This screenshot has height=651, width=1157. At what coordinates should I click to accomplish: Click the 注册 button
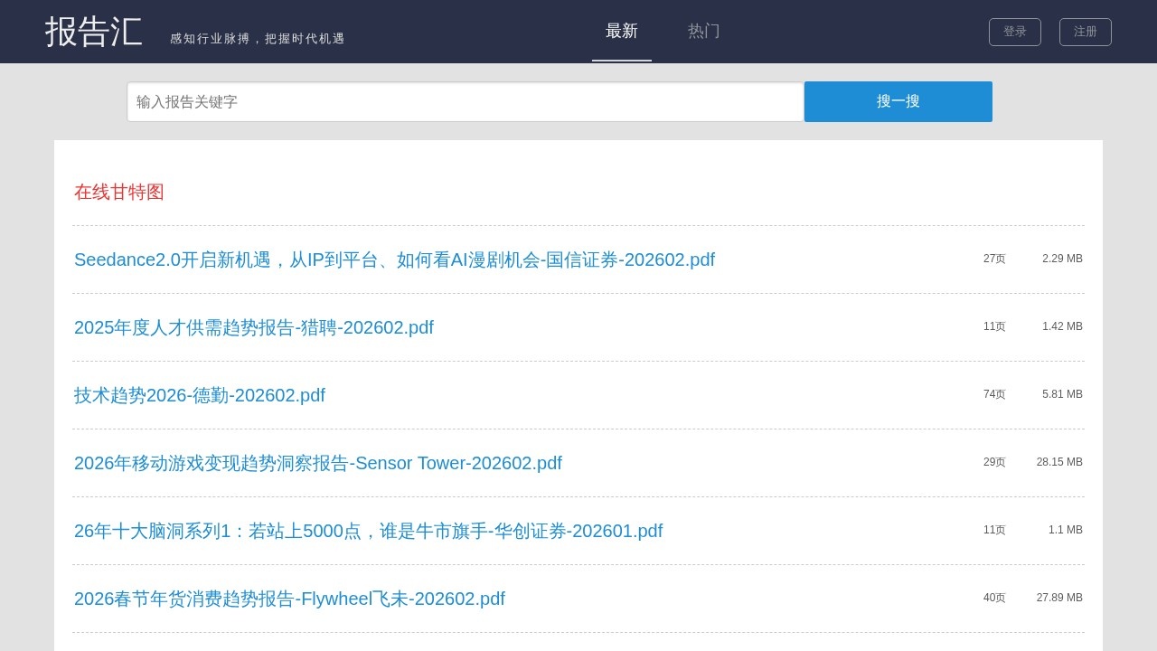click(1085, 32)
